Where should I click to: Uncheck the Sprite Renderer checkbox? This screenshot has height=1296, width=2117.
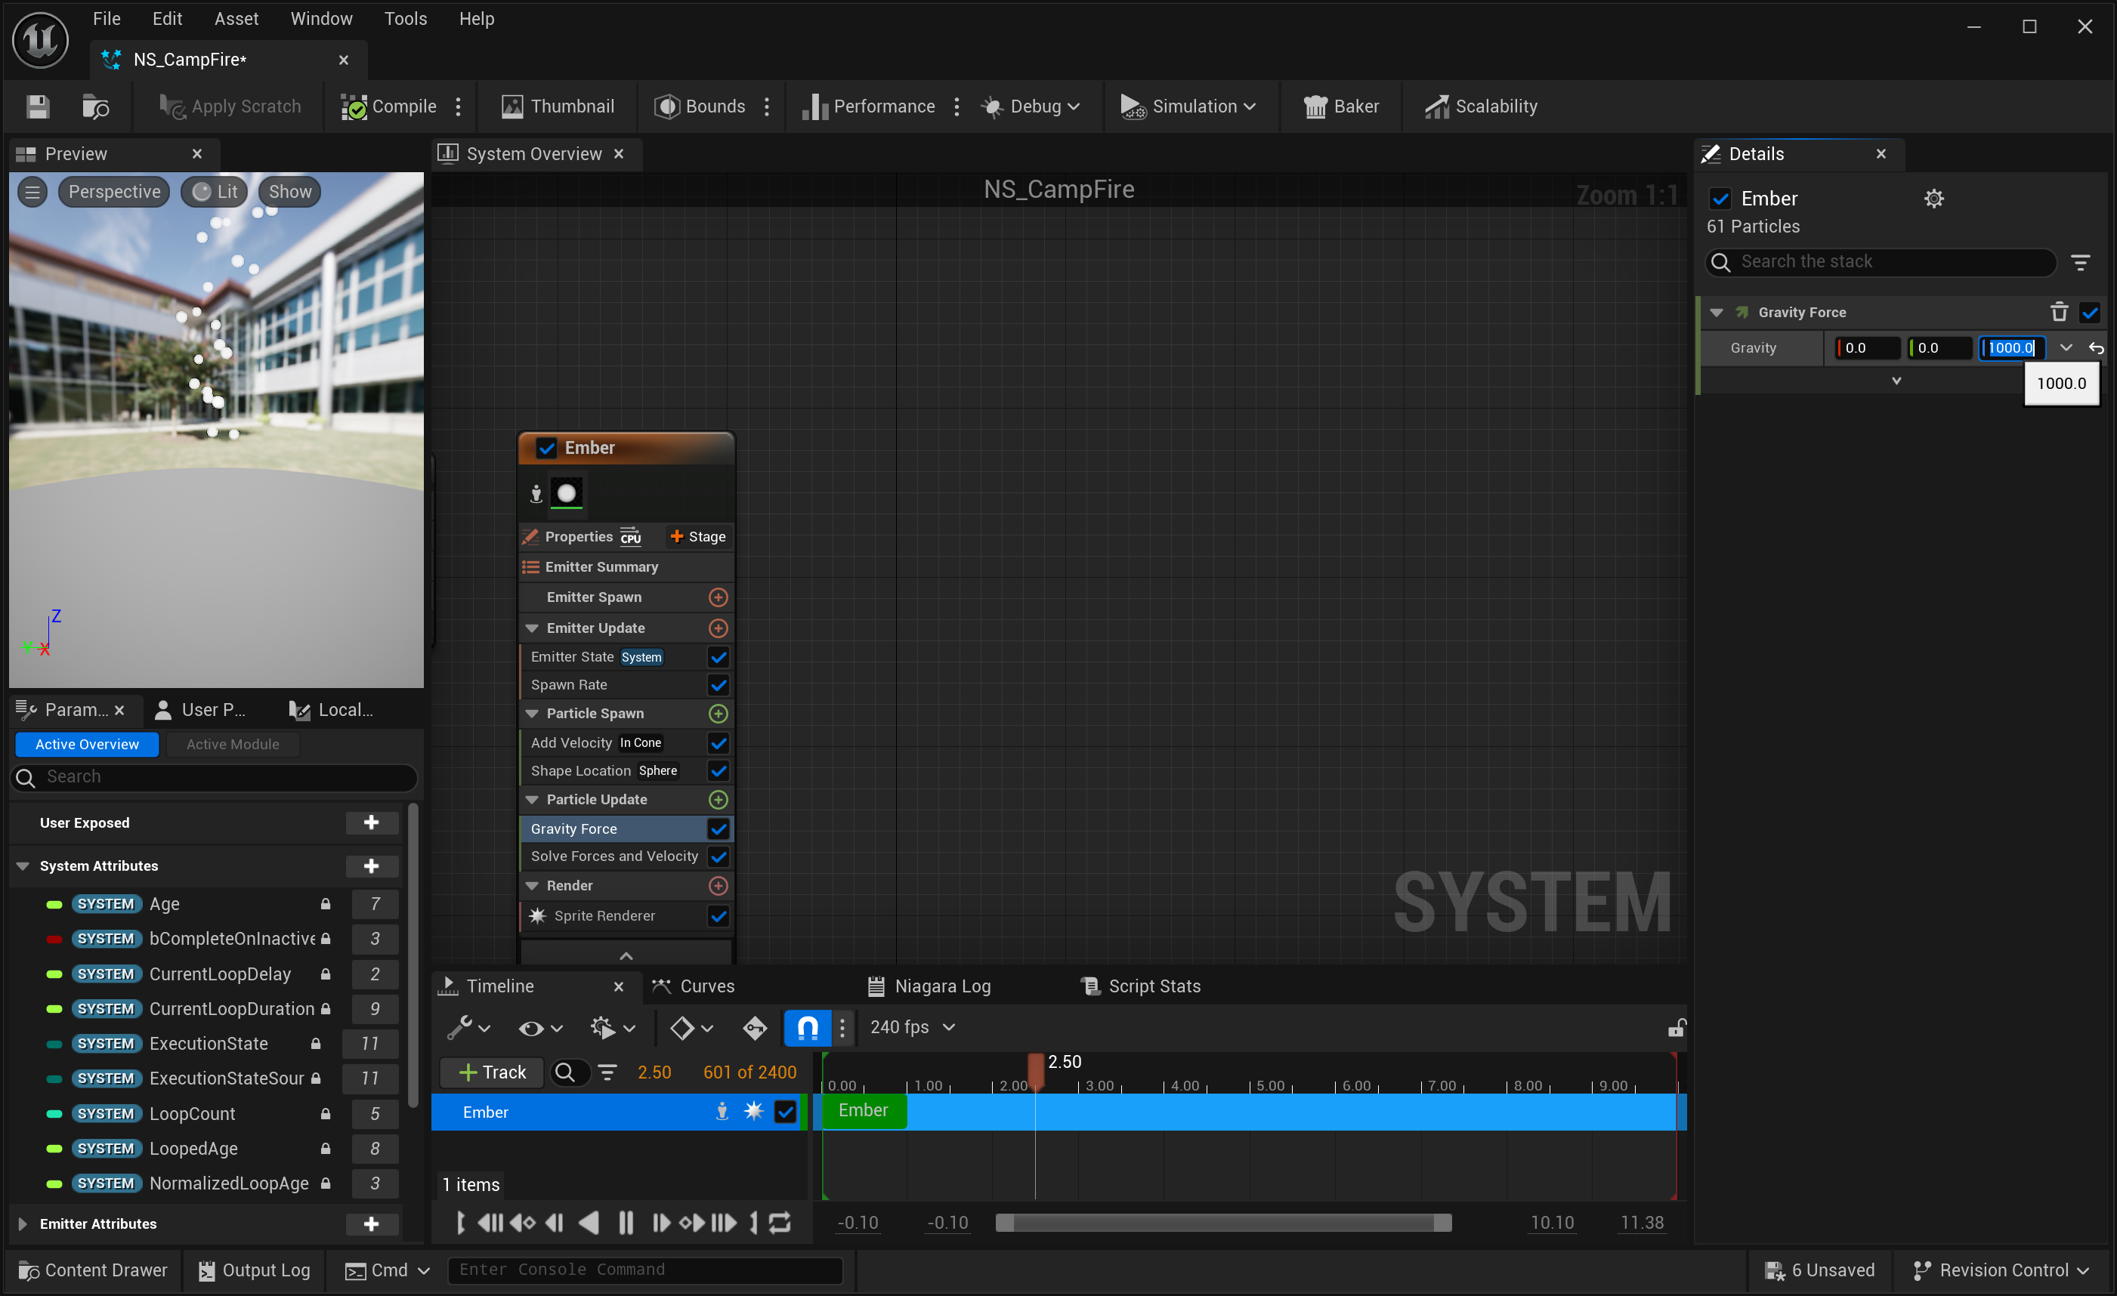click(719, 915)
